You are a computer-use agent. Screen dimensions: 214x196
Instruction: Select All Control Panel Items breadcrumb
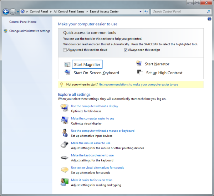pyautogui.click(x=69, y=12)
